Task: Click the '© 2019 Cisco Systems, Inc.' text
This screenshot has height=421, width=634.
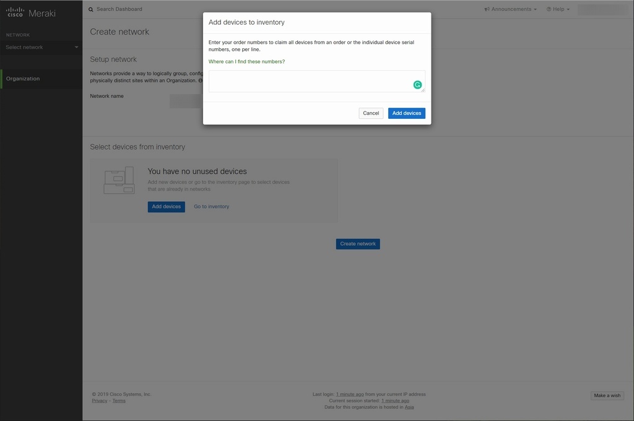Action: (x=121, y=394)
